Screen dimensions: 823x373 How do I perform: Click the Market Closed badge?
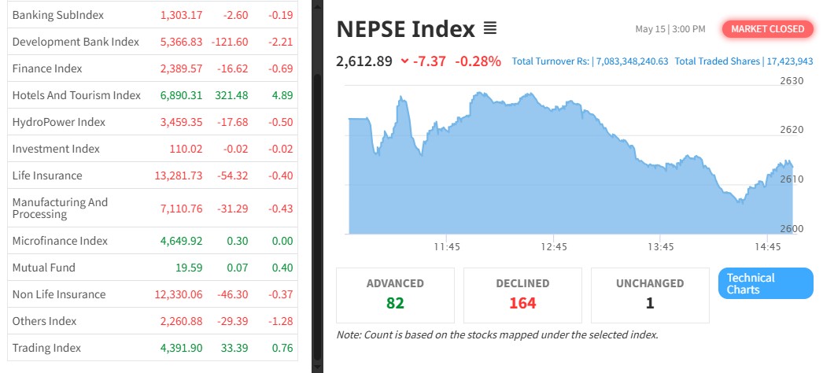point(767,29)
